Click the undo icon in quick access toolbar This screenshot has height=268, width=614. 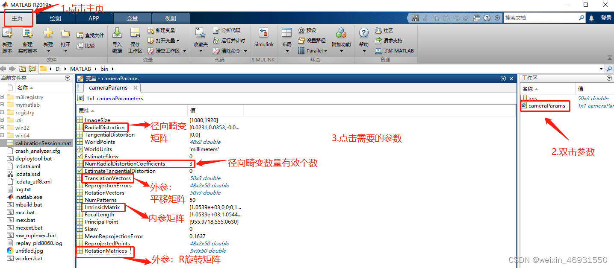[456, 18]
